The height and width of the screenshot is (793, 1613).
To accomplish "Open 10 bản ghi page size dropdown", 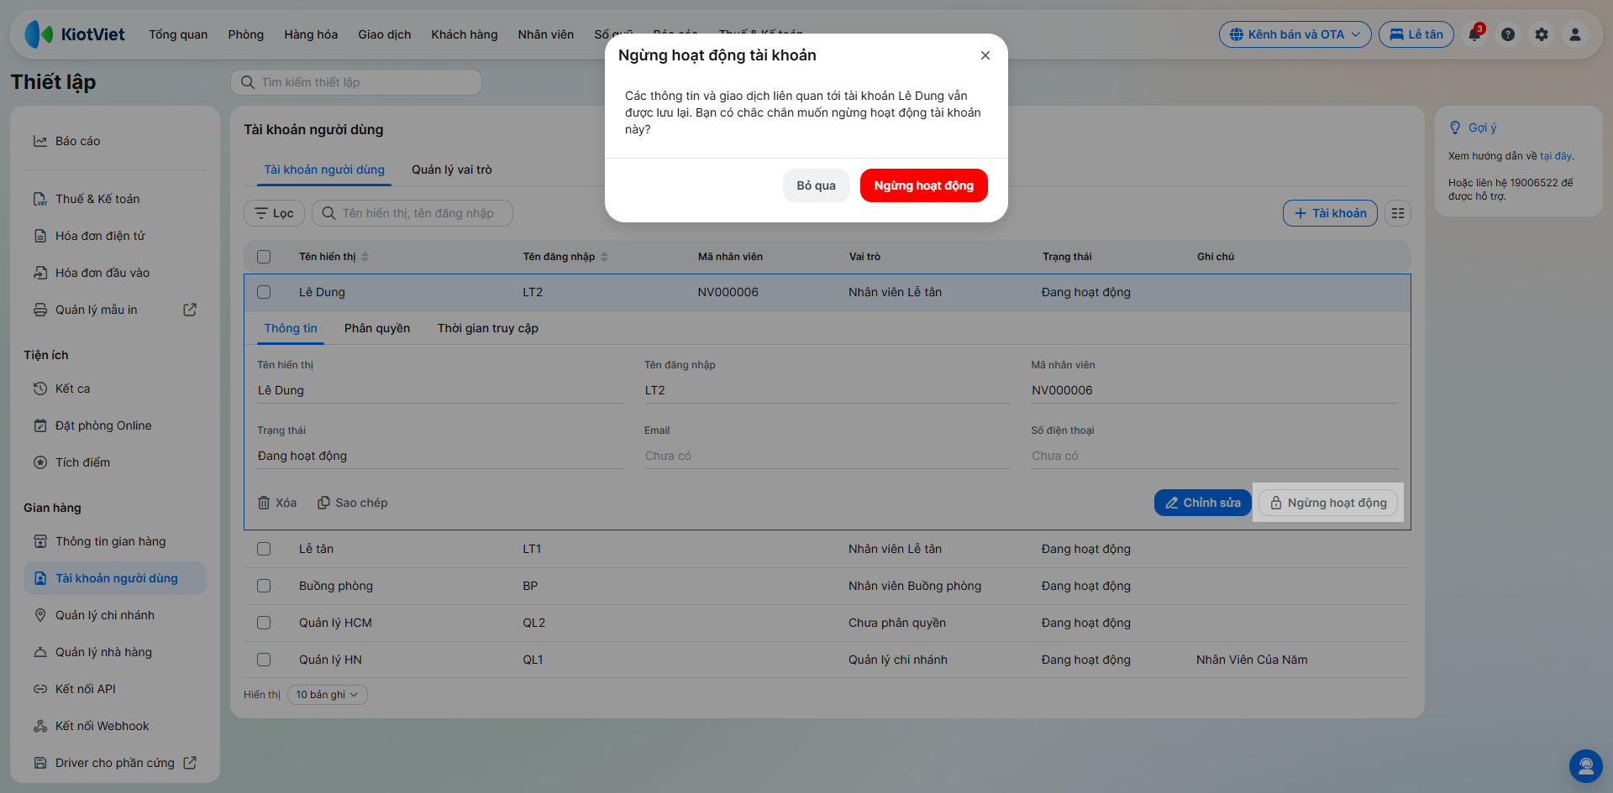I will 327,695.
